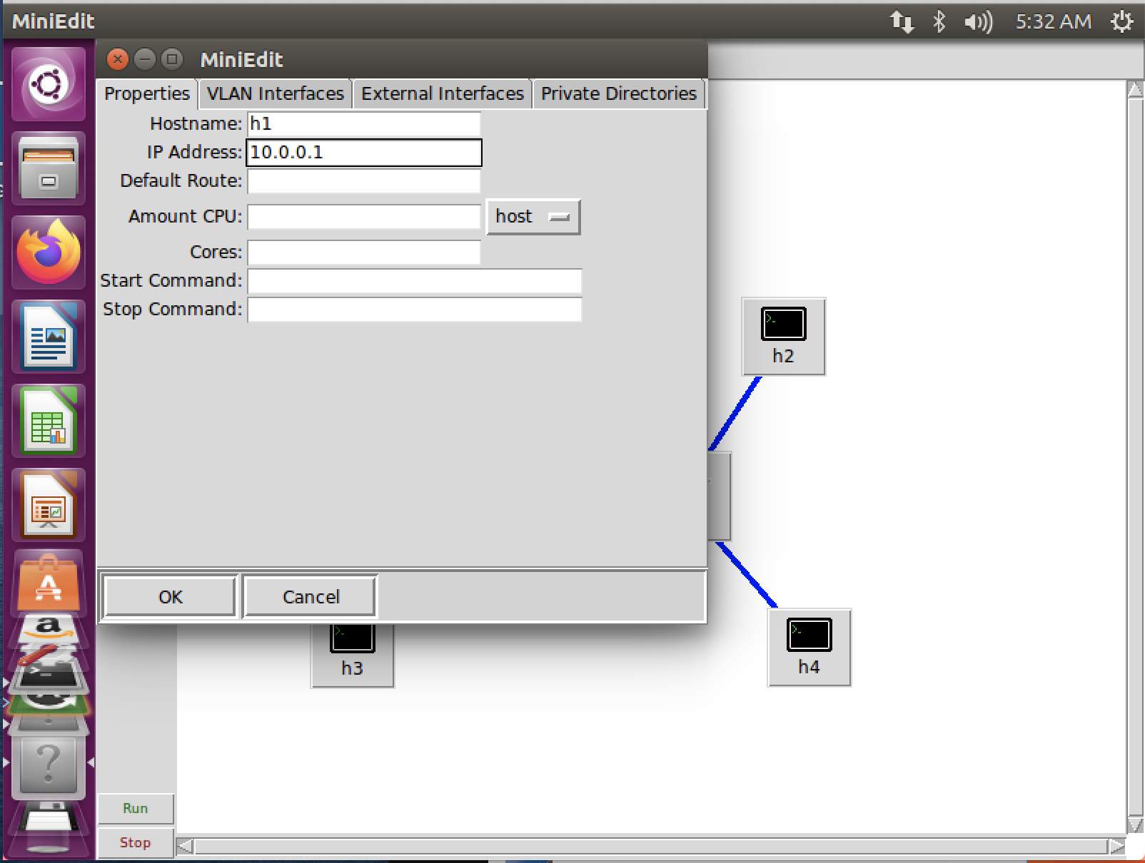1145x863 pixels.
Task: Click the Stop Command input field
Action: pyautogui.click(x=415, y=310)
